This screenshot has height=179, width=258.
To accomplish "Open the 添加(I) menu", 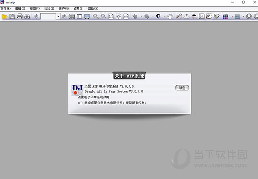I will point(49,9).
